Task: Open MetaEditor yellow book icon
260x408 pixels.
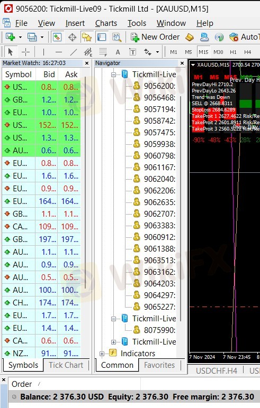Action: (x=190, y=37)
